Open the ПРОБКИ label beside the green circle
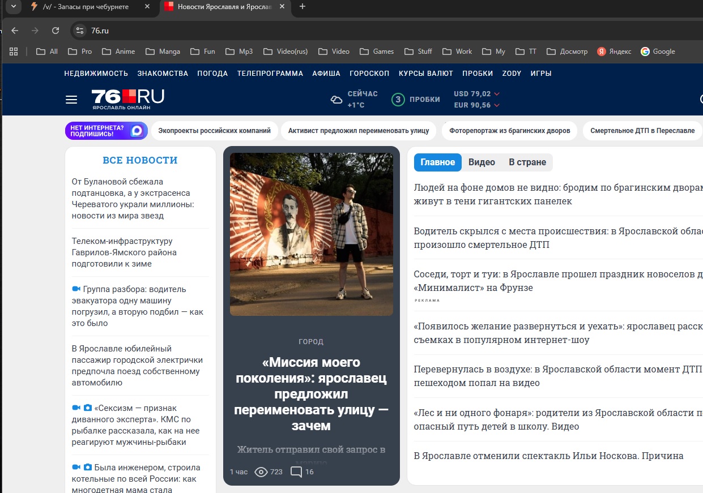Viewport: 703px width, 493px height. pos(425,100)
